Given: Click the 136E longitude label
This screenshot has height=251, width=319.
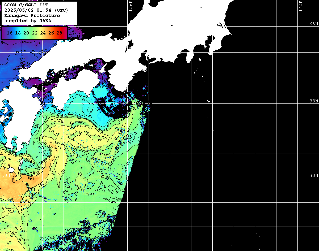Looking at the screenshot, I should click(131, 6).
